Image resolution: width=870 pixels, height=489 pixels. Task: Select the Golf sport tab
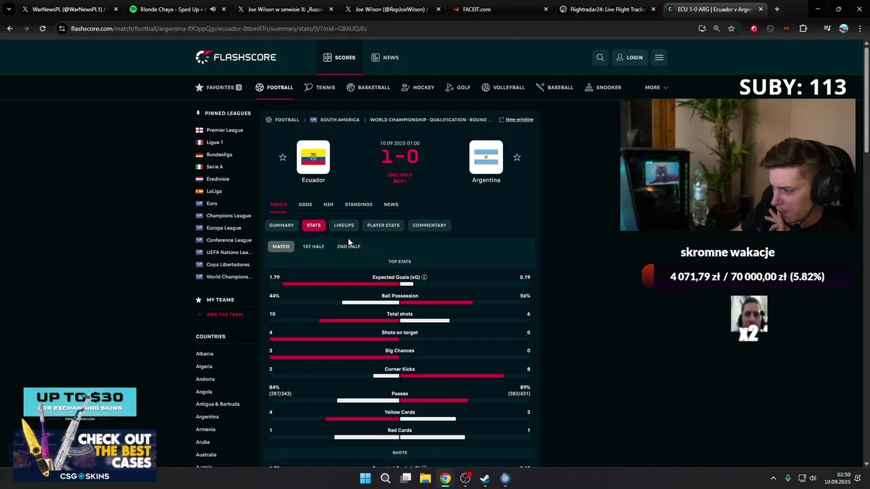(458, 88)
